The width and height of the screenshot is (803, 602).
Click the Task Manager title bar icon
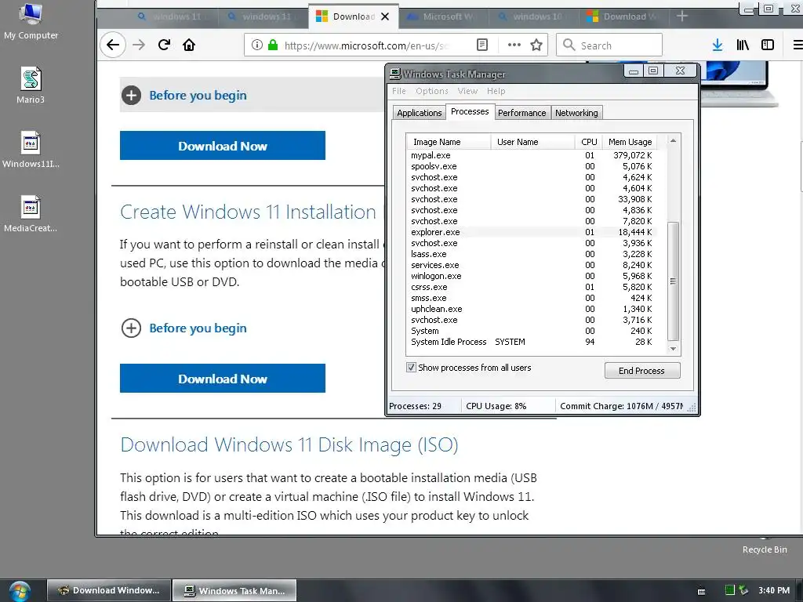[395, 74]
